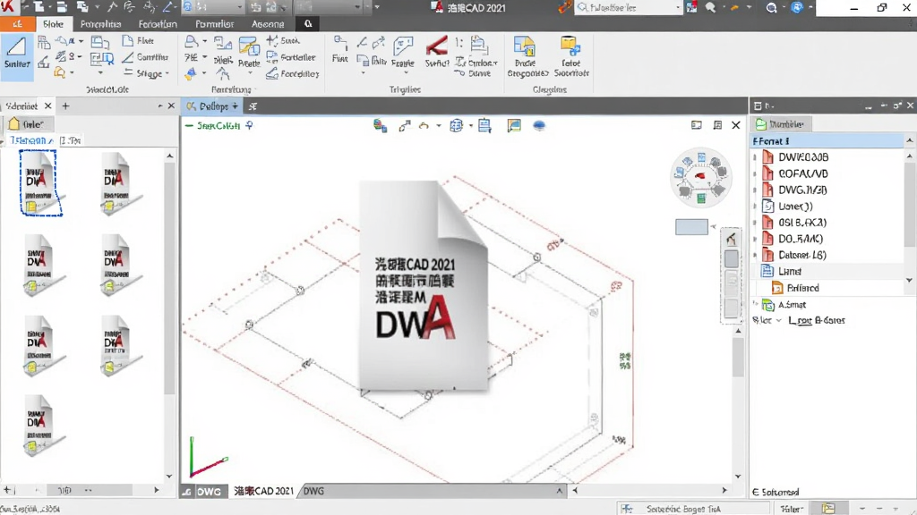Open the Fcrottfan ribbon tab
The height and width of the screenshot is (515, 917).
(158, 24)
